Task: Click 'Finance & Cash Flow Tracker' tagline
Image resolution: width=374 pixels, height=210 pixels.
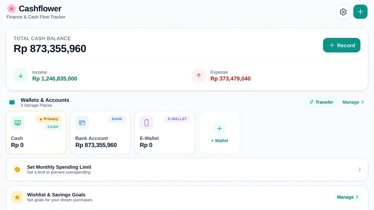Action: (36, 17)
